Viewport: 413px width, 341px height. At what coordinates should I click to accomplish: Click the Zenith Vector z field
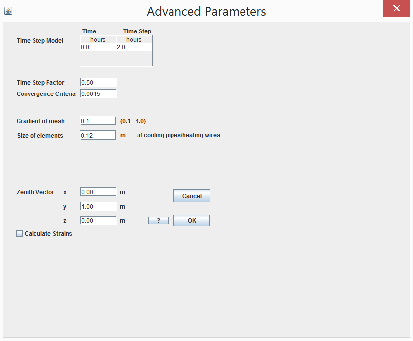(98, 220)
